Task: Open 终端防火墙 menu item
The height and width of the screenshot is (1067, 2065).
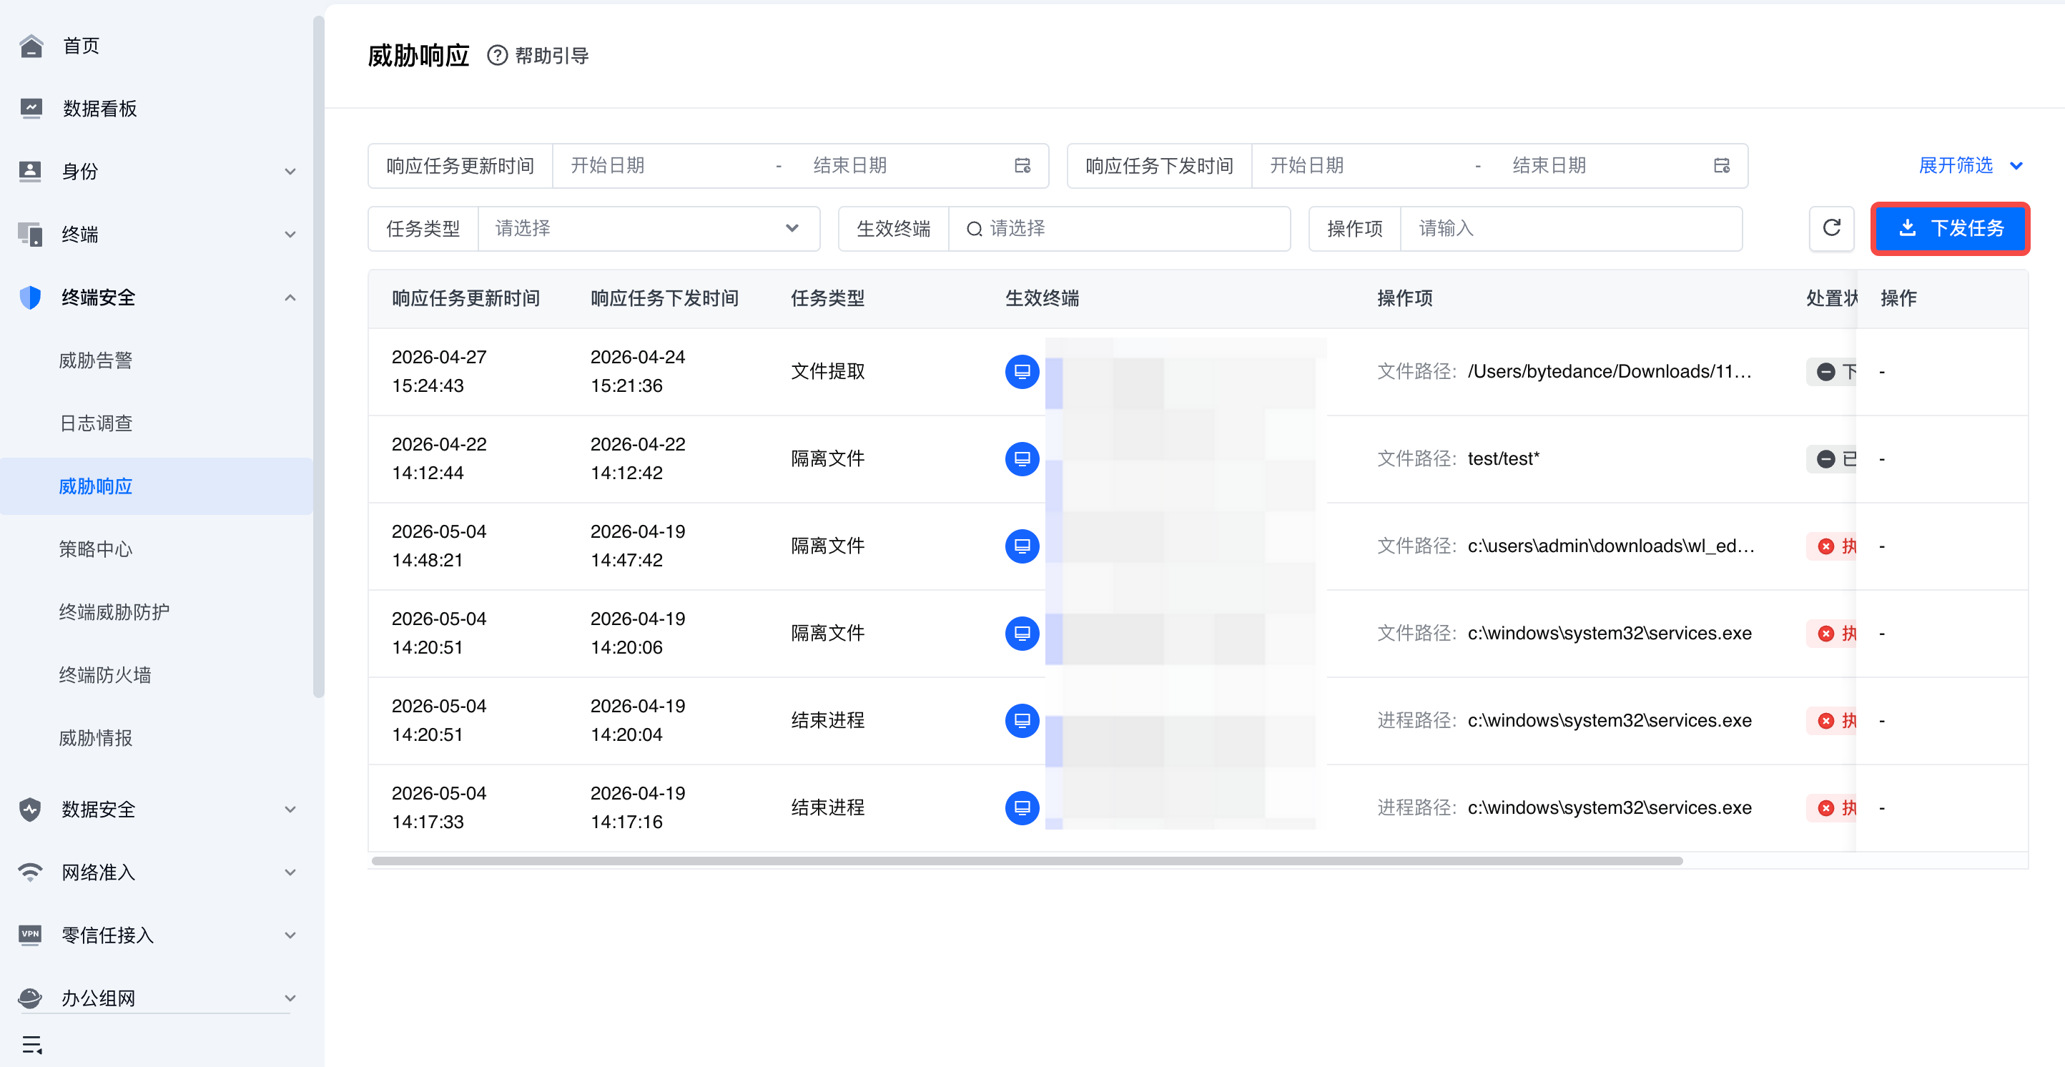Action: (105, 675)
